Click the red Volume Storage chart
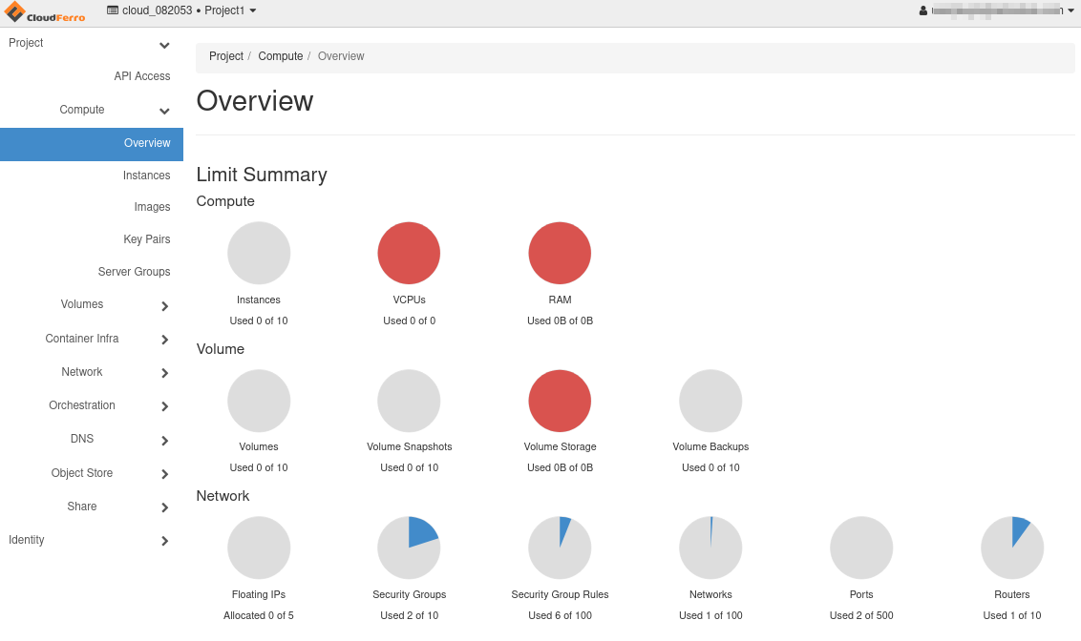 (x=560, y=401)
